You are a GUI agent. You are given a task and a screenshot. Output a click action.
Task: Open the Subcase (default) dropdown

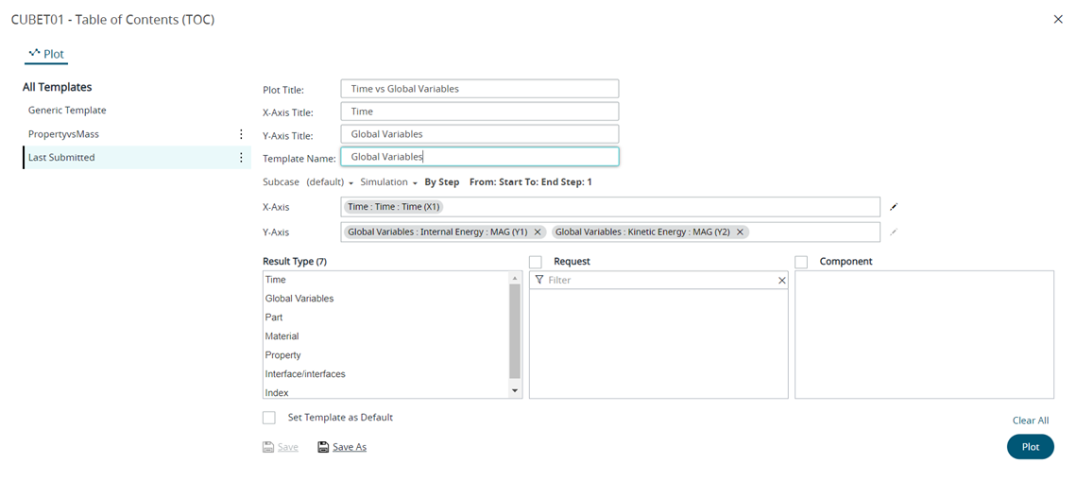click(x=330, y=182)
